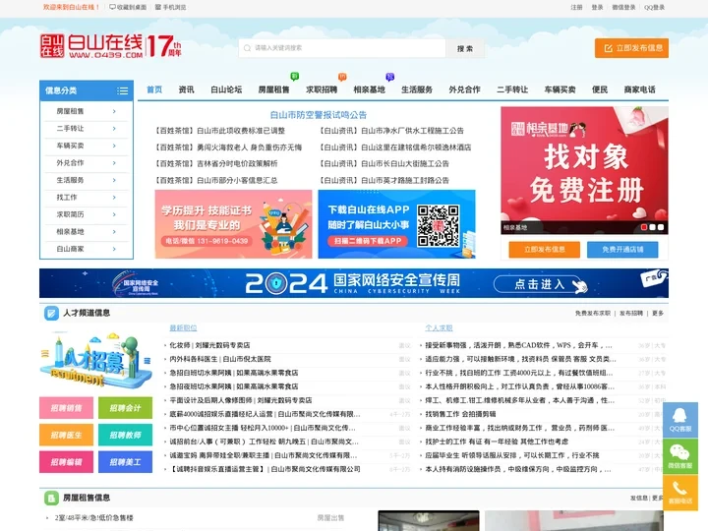The image size is (708, 531).
Task: Expand 车辆买卖 category arrow
Action: 114,146
